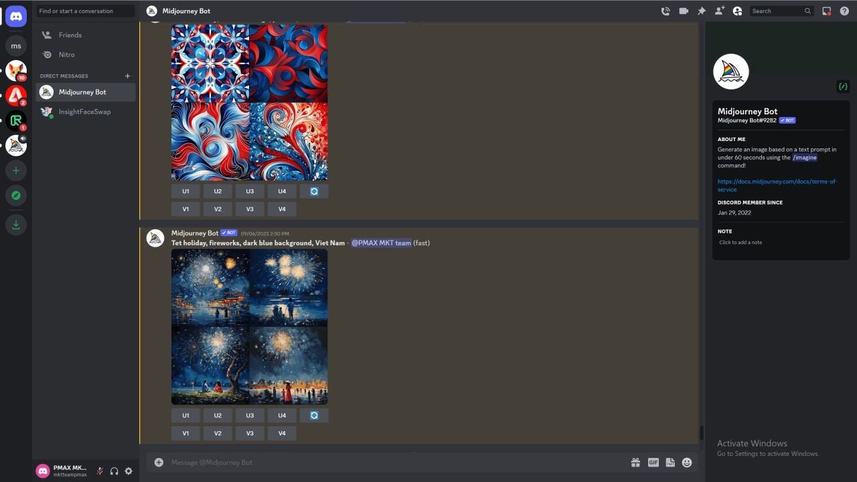This screenshot has height=482, width=857.
Task: Upscale fireworks image with U1
Action: coord(185,415)
